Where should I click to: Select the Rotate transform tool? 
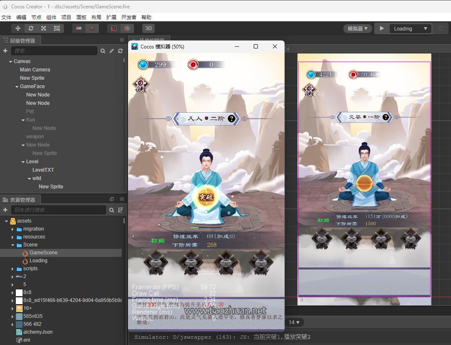click(31, 28)
